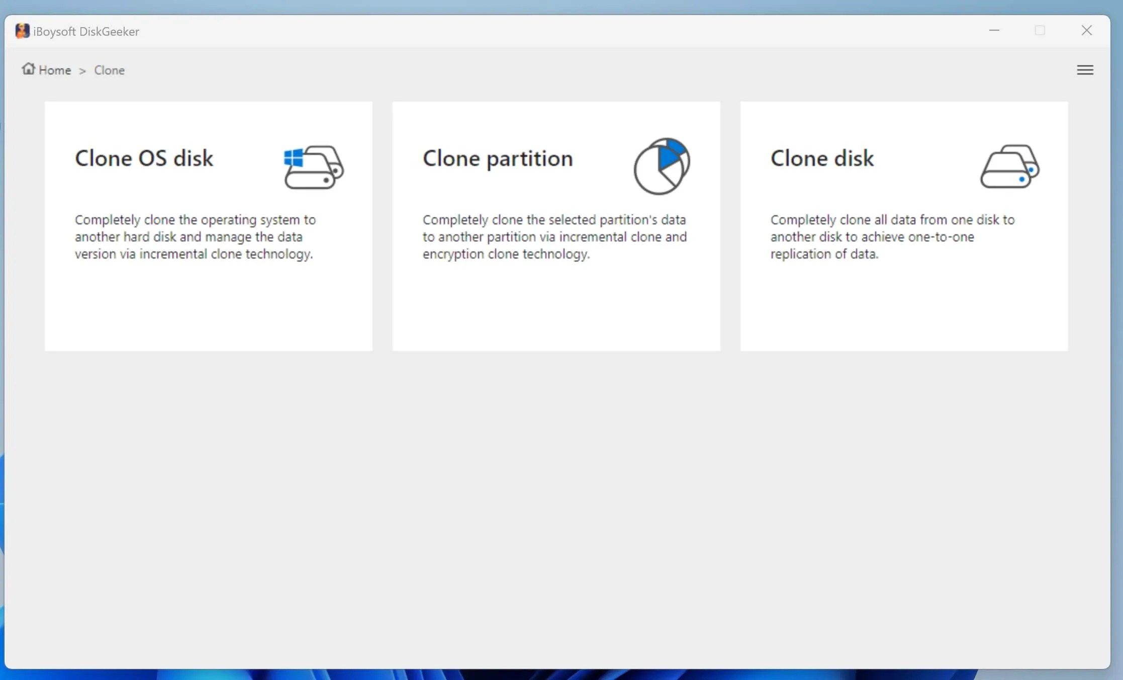The image size is (1123, 680).
Task: Click the Clone disk drives icon
Action: [1009, 167]
